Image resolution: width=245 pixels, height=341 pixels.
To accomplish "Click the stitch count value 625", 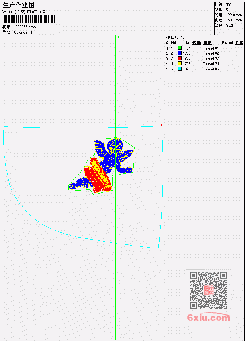I will (187, 69).
